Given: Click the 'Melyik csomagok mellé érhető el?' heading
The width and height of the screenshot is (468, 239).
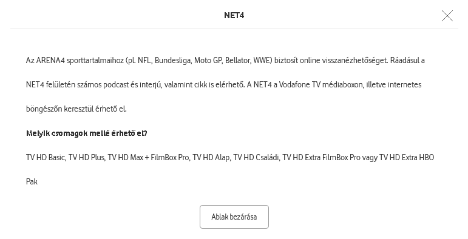Looking at the screenshot, I should (87, 133).
